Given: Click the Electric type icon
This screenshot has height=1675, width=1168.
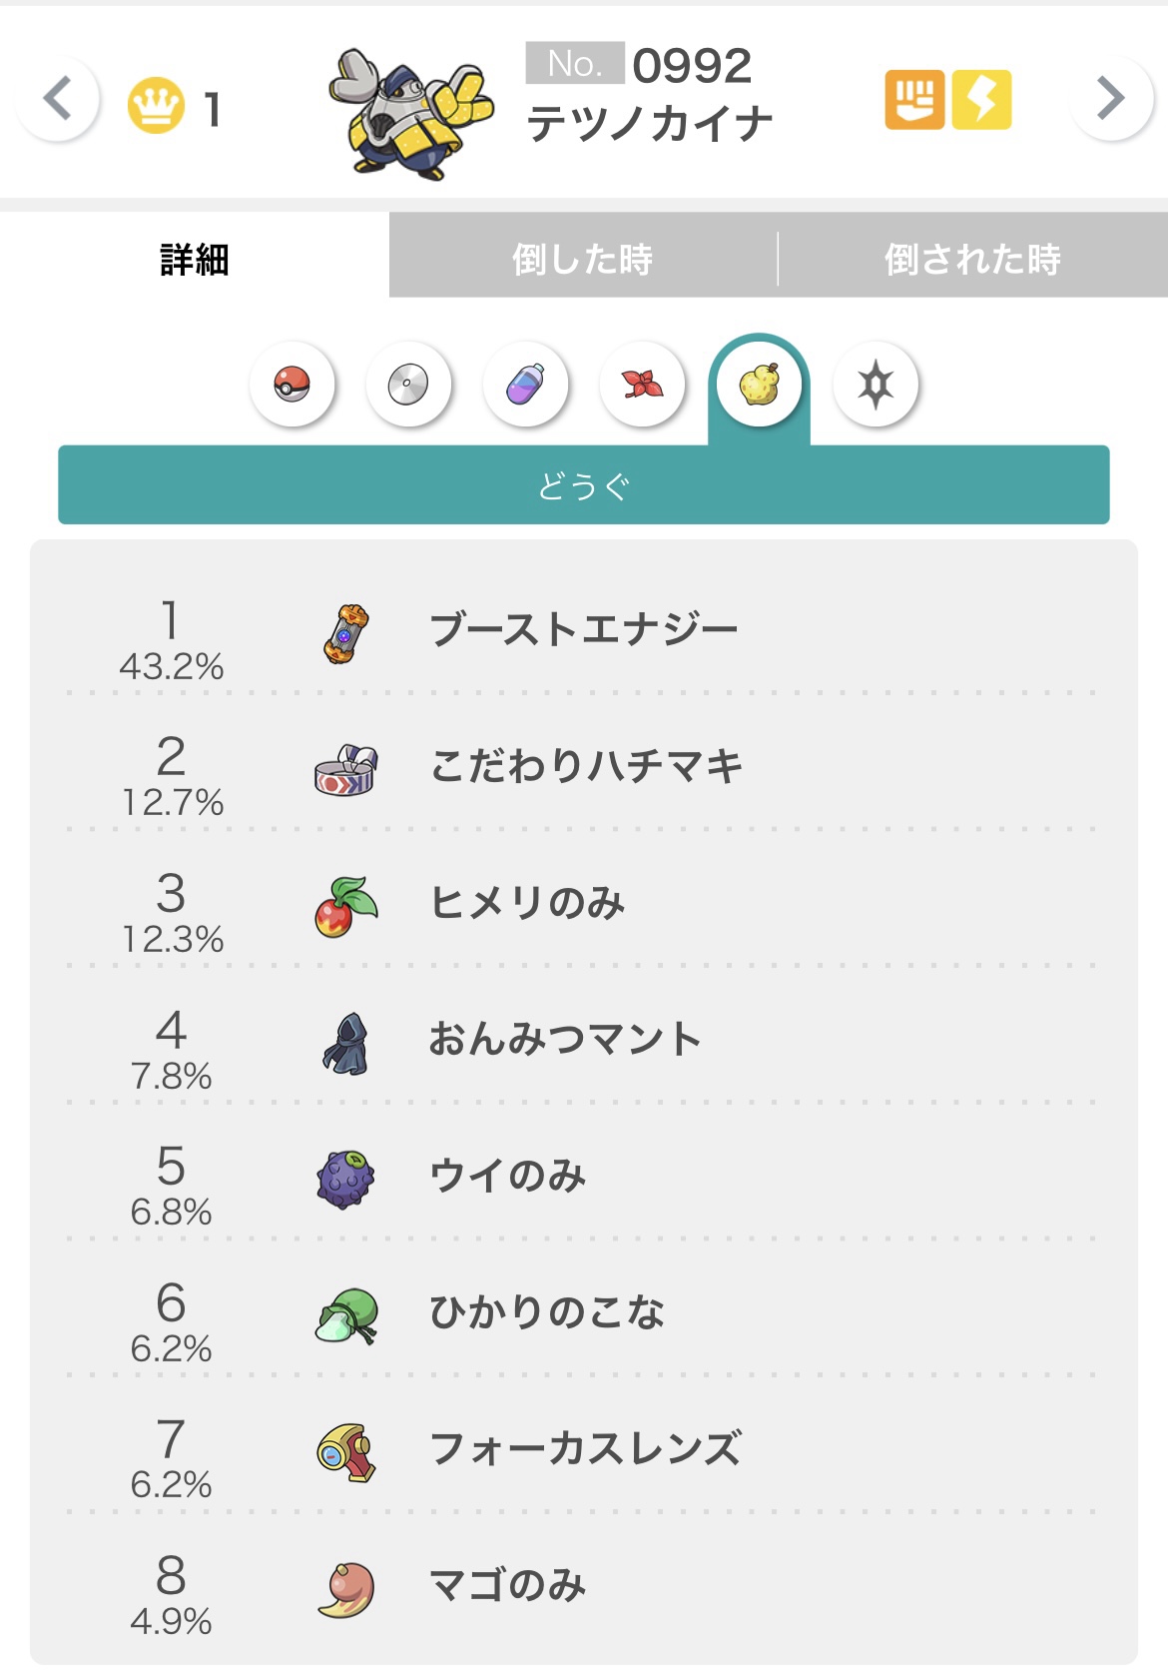Looking at the screenshot, I should point(981,100).
